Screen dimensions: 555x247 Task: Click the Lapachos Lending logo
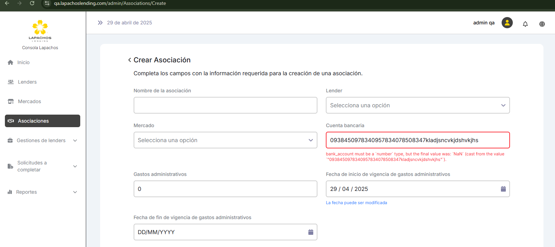(x=40, y=31)
